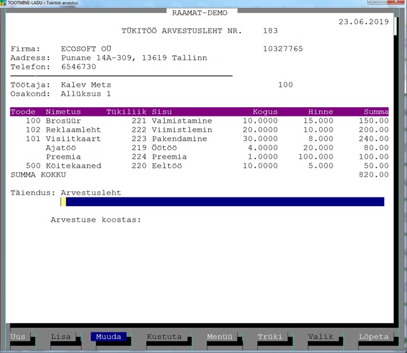Image resolution: width=407 pixels, height=353 pixels.
Task: Click the Toode column header
Action: point(23,112)
